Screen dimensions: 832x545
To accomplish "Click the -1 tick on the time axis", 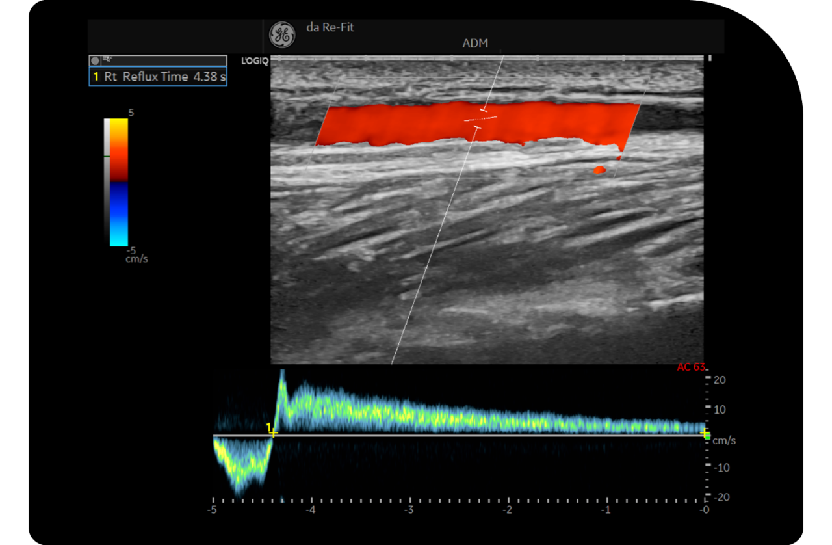I will tap(606, 510).
